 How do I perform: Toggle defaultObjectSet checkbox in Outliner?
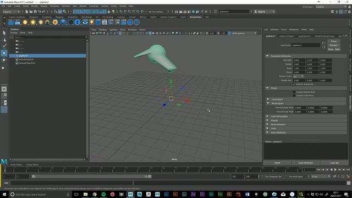click(x=17, y=63)
